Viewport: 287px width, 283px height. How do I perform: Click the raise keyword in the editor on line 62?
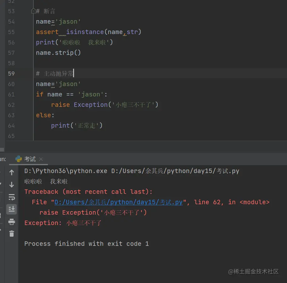tap(60, 105)
